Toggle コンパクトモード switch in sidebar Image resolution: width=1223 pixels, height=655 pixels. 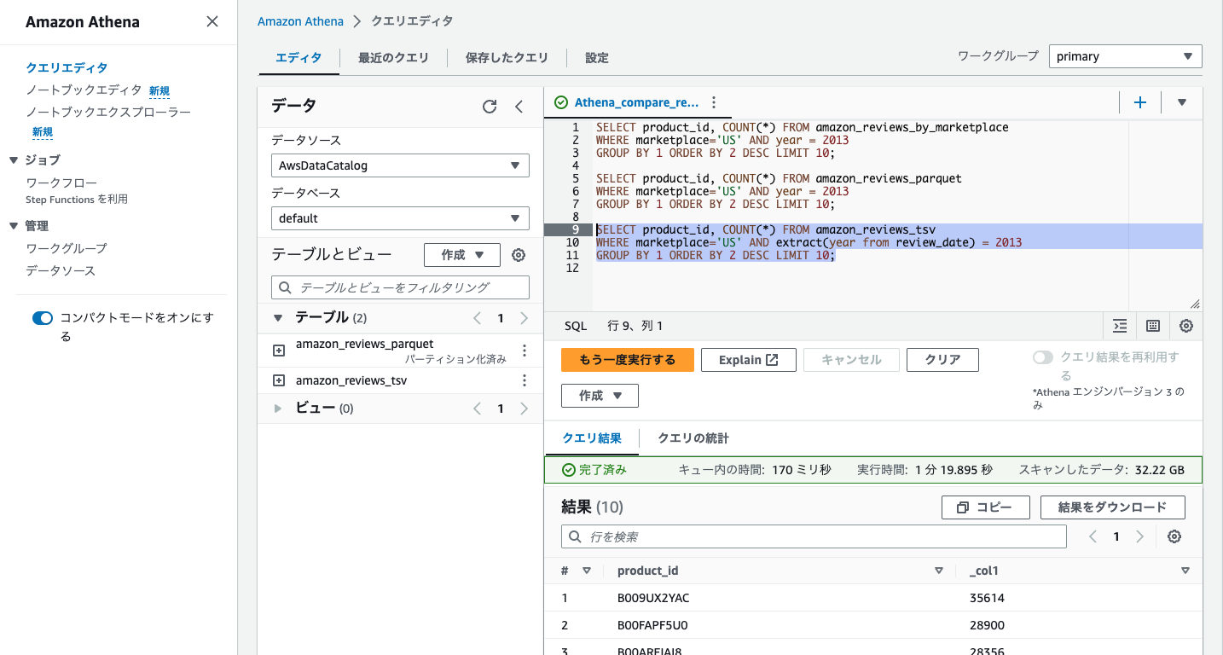pos(42,318)
